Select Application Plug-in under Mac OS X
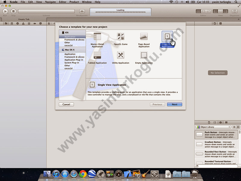The width and height of the screenshot is (241, 181). tap(72, 60)
